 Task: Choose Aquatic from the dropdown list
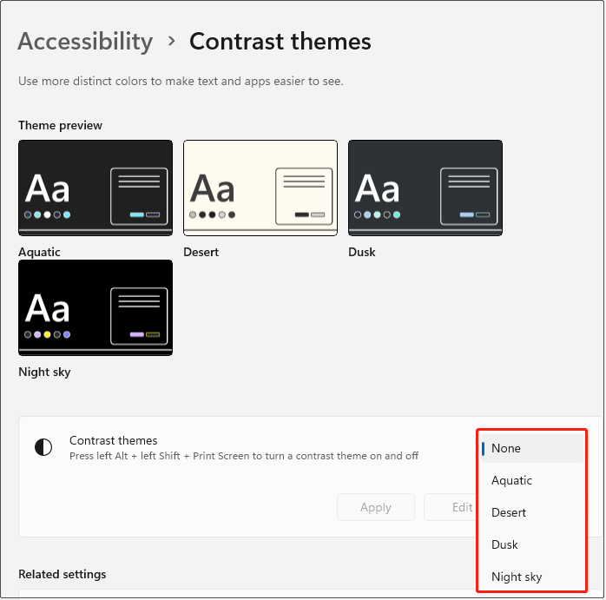[x=512, y=480]
